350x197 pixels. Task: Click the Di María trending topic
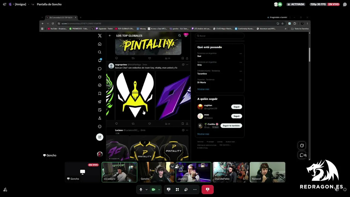(202, 82)
